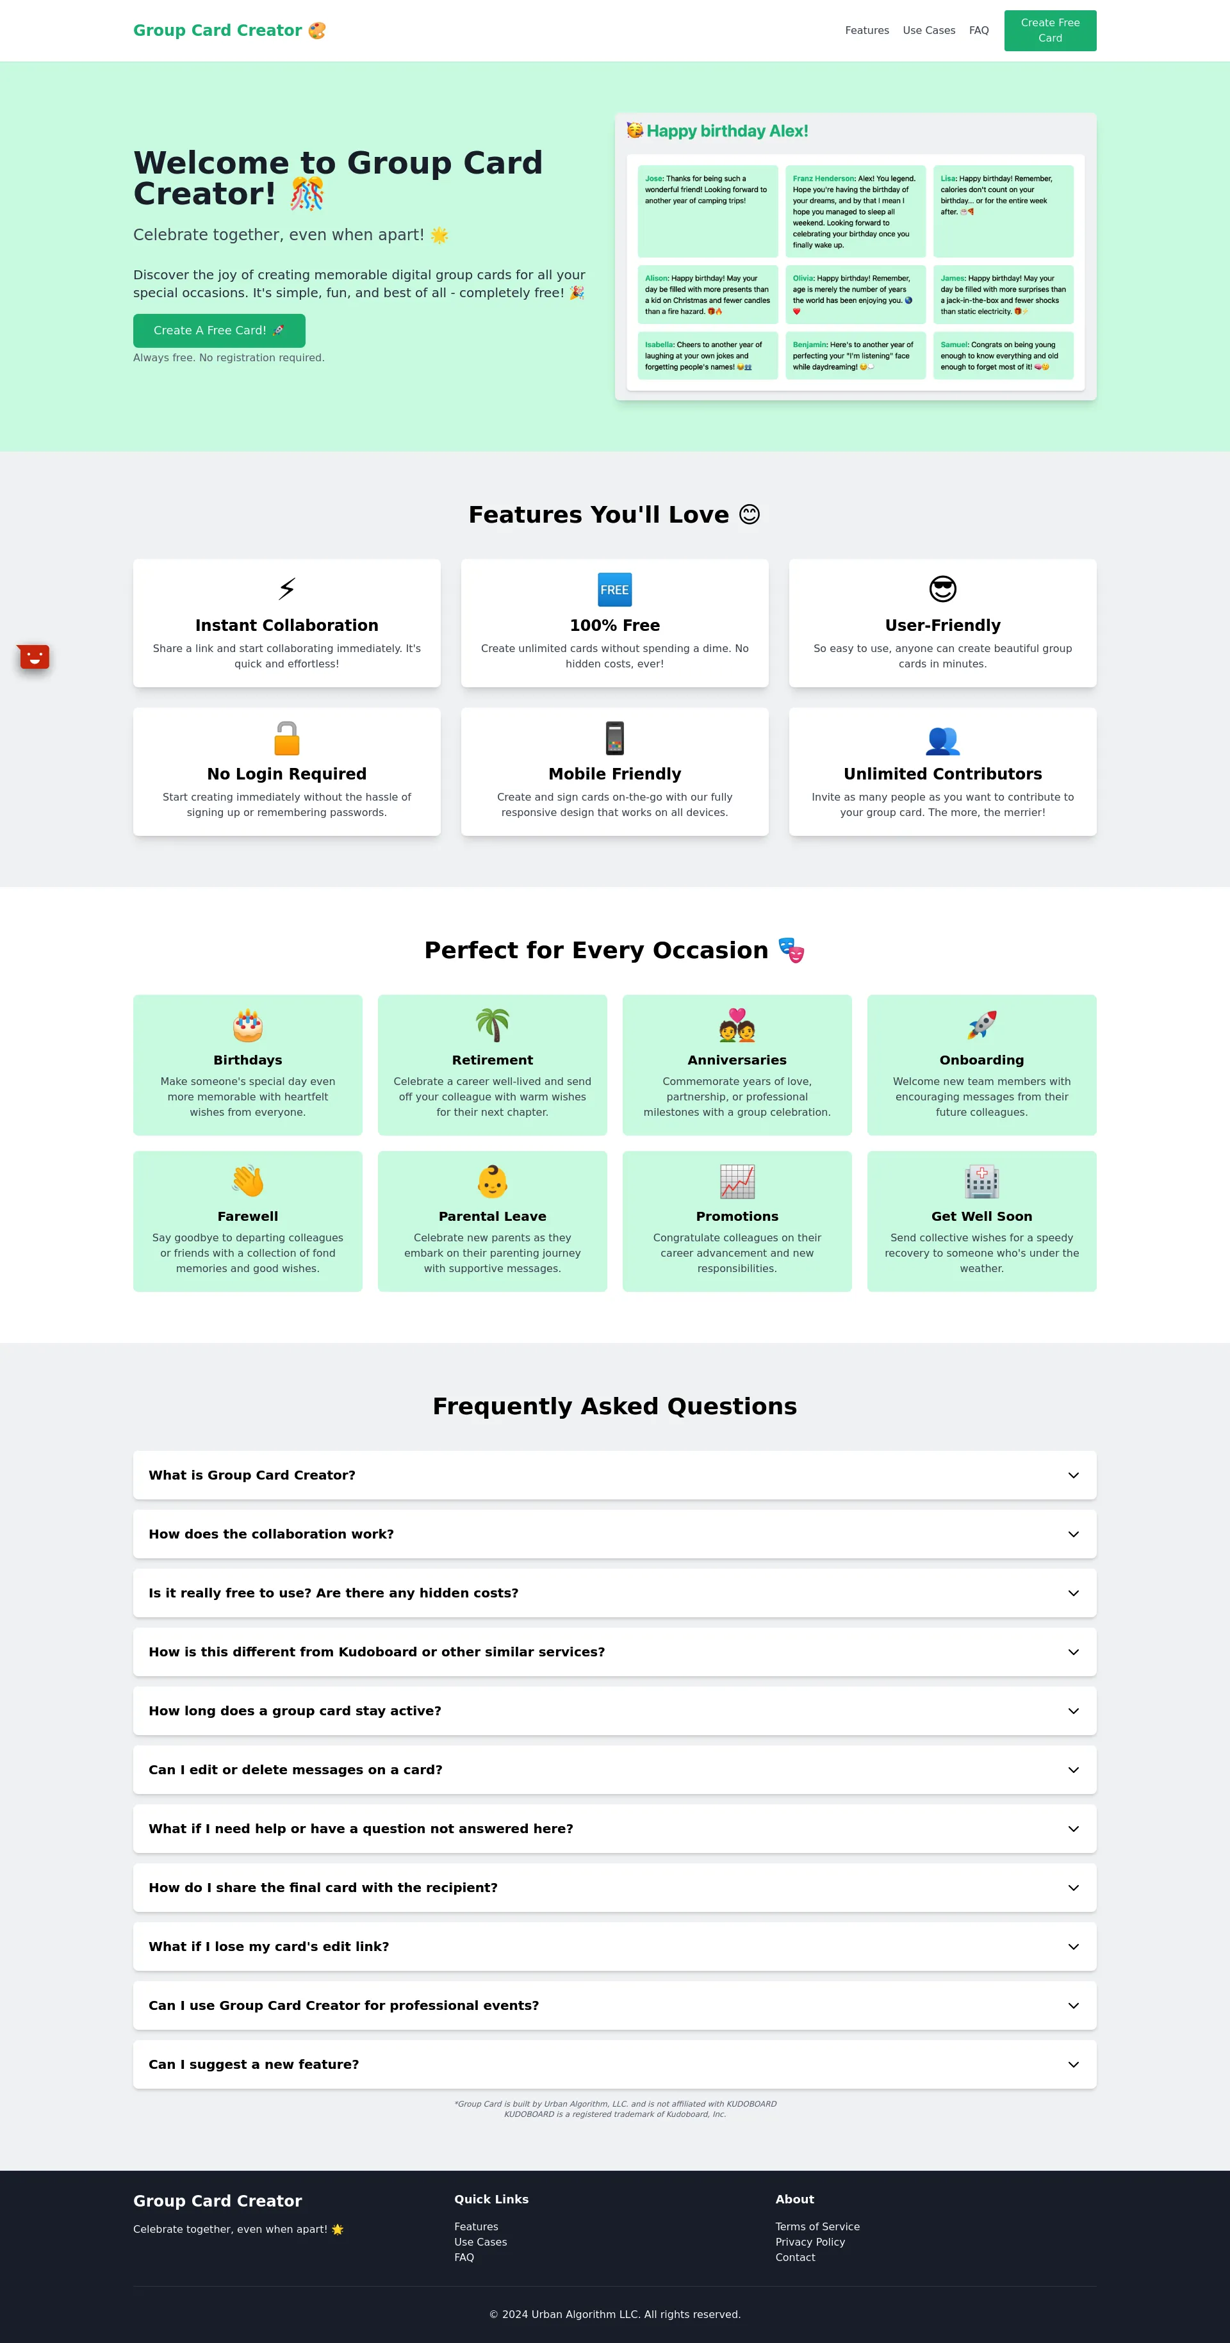Click the Features navigation menu item

coord(864,29)
